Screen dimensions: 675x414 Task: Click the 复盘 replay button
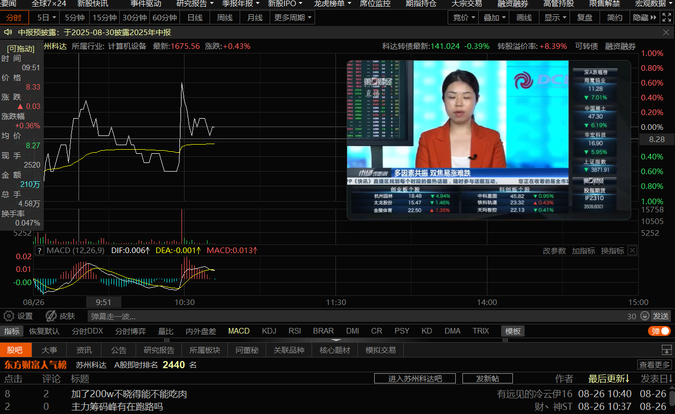(x=585, y=17)
